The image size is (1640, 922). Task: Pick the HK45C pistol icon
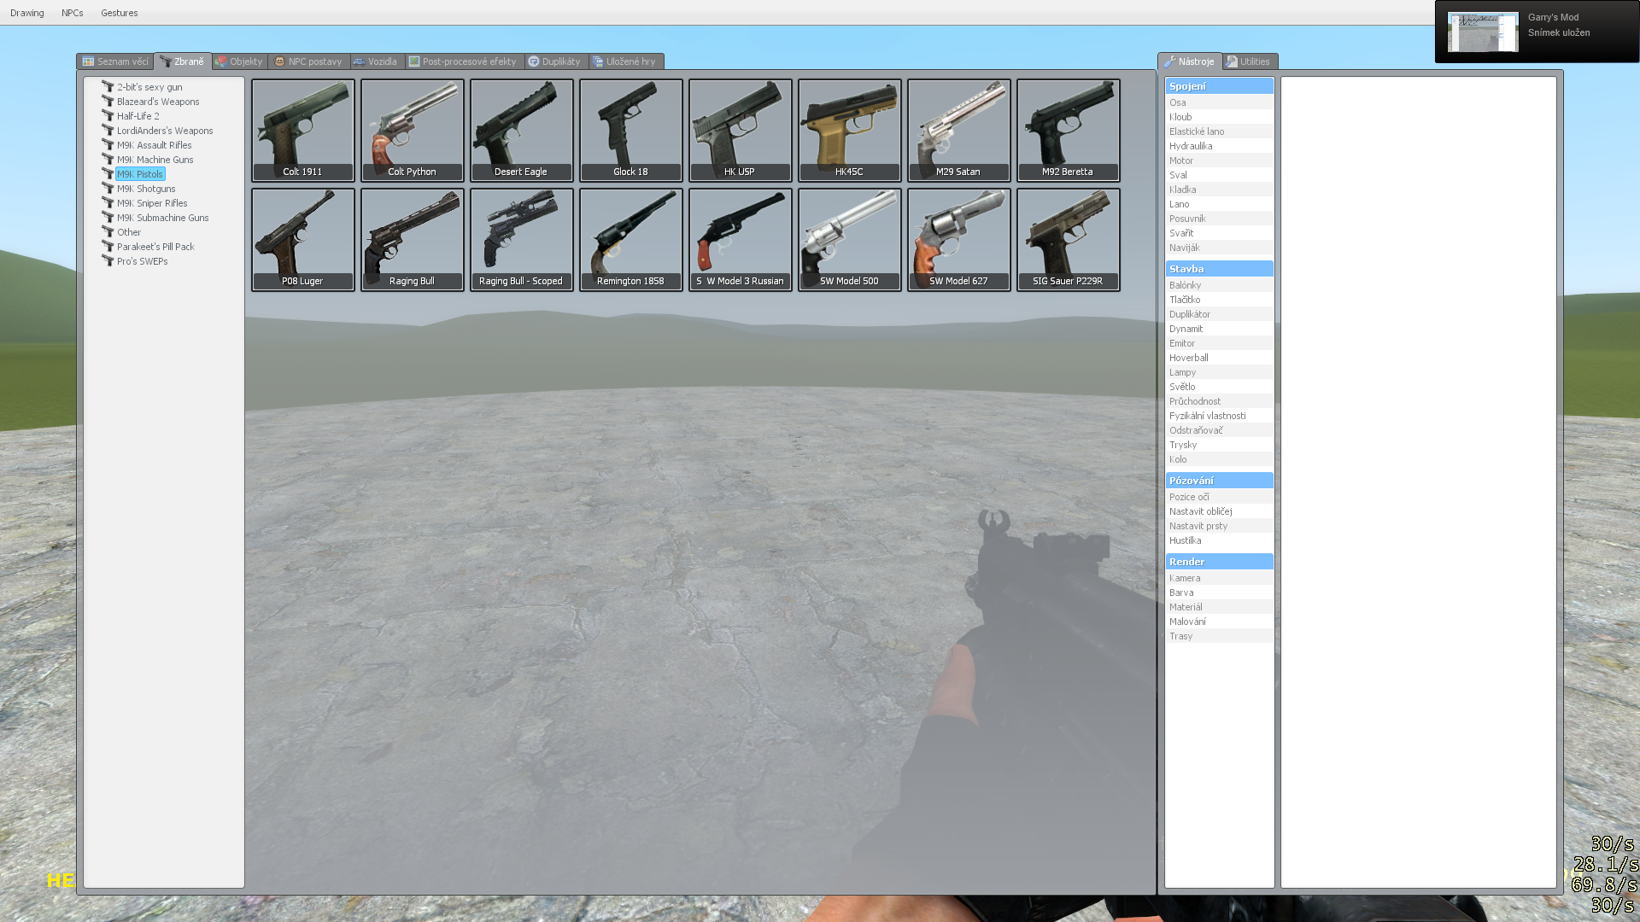tap(850, 130)
